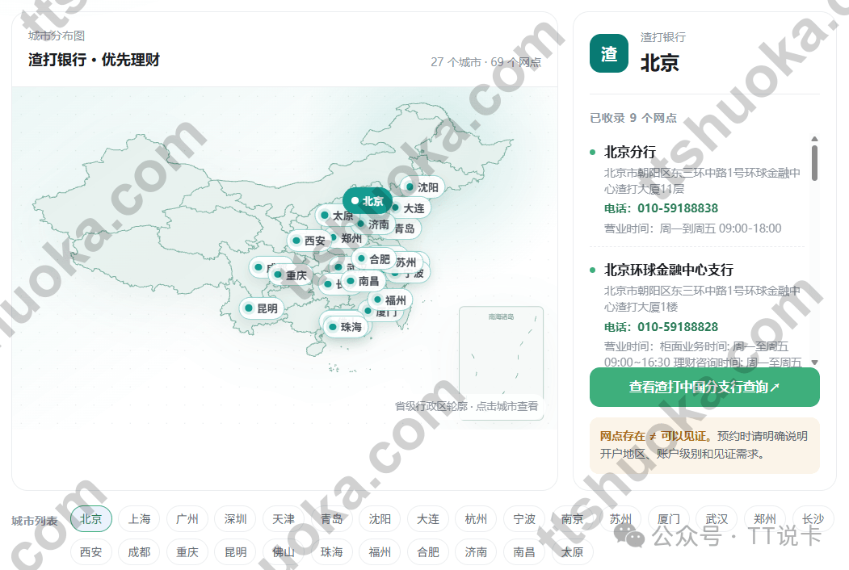Click phone number 010-59188838
The image size is (849, 570).
pos(678,208)
